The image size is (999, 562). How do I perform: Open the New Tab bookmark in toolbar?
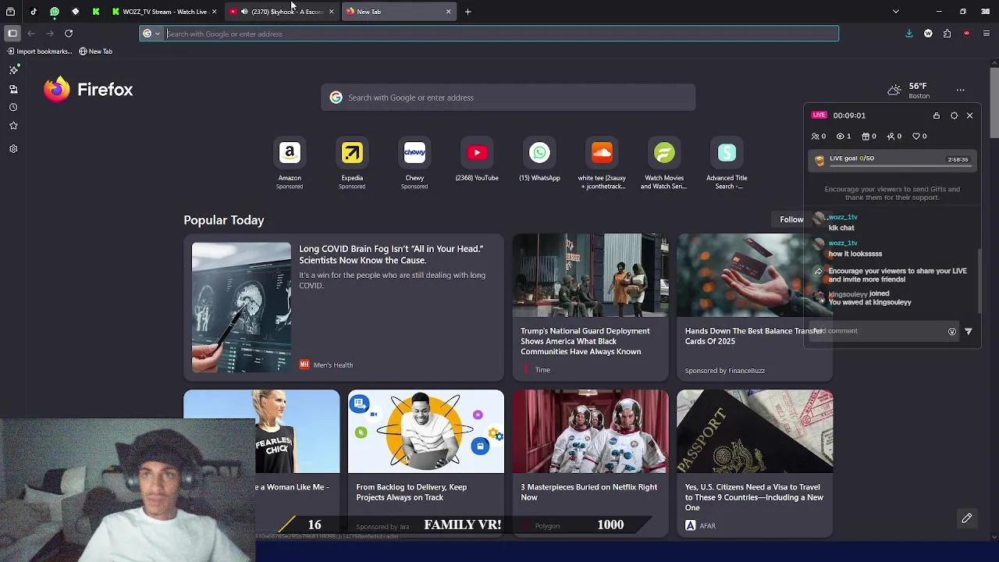click(96, 52)
